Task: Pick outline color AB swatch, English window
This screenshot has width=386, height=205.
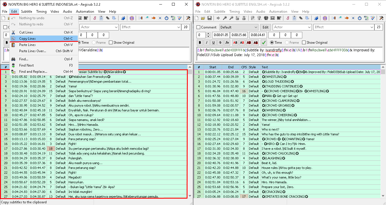Action: point(249,43)
